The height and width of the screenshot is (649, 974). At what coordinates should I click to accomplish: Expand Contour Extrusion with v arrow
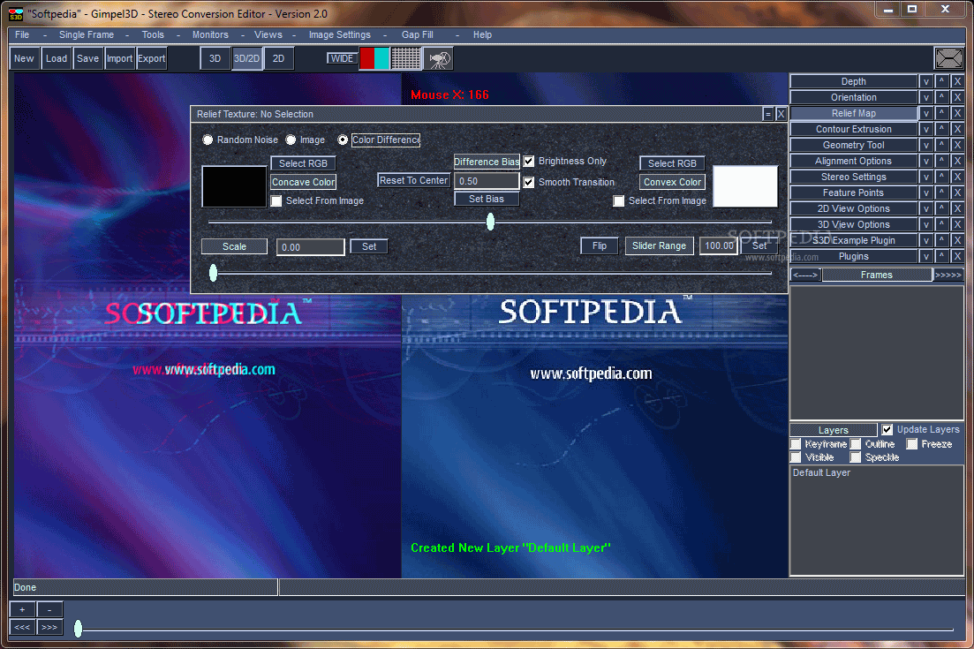(x=926, y=129)
